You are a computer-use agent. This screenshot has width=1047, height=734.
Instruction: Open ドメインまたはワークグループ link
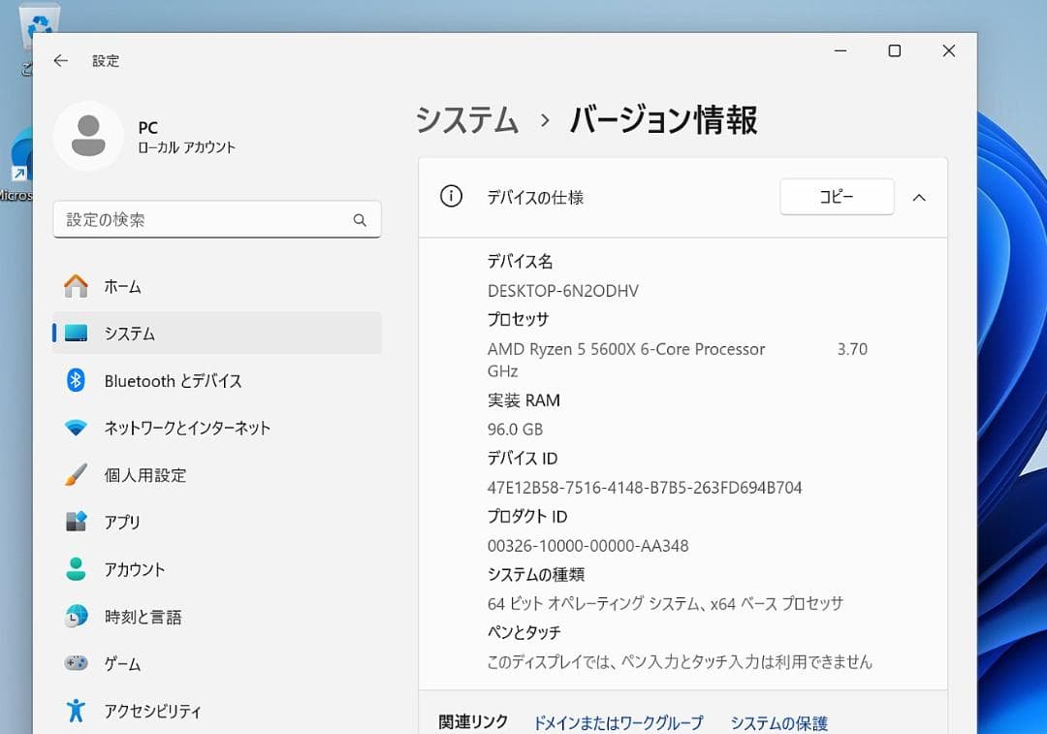(620, 722)
